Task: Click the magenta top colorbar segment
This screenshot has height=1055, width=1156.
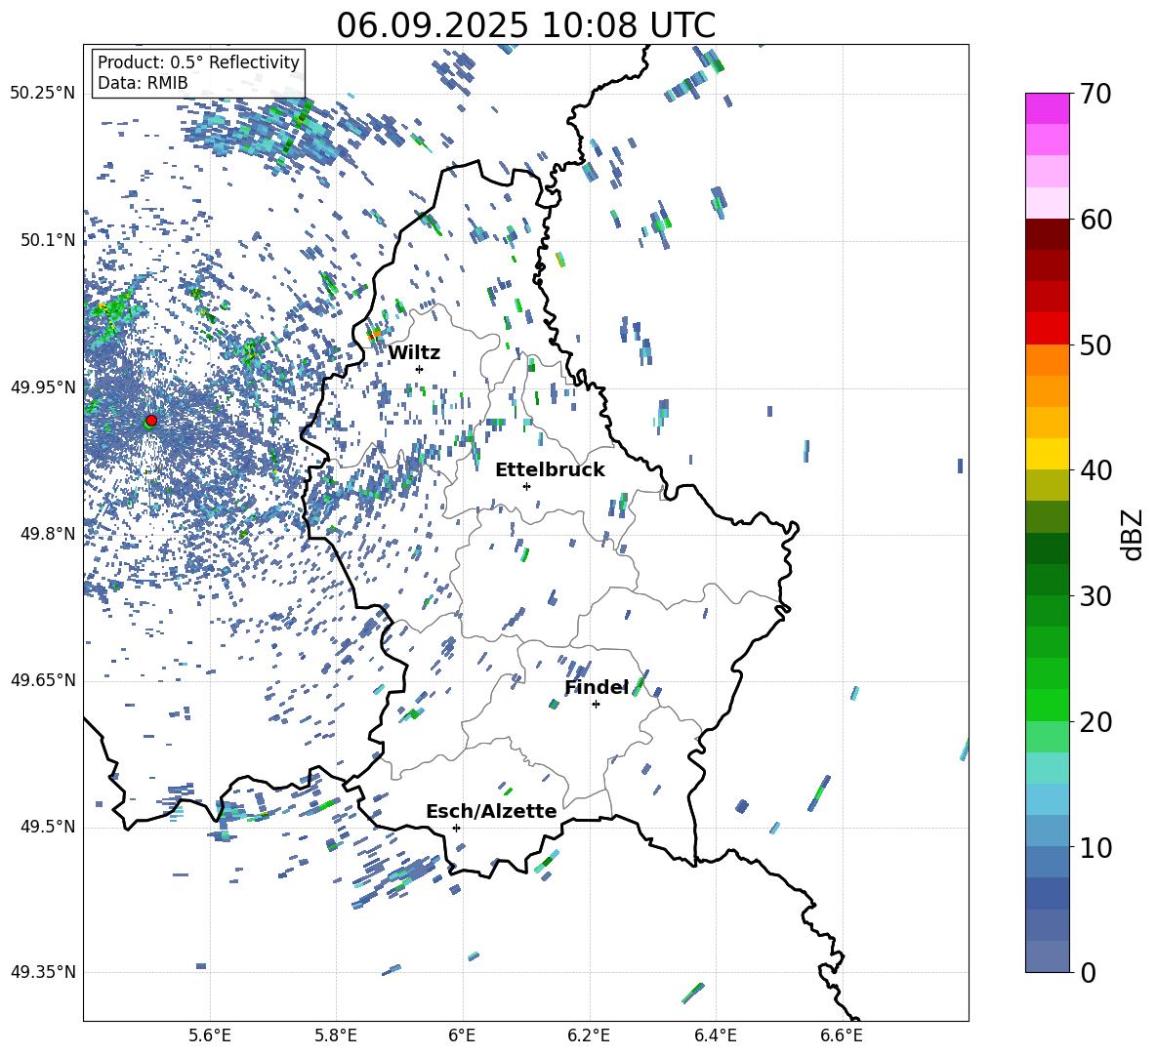Action: tap(1047, 108)
